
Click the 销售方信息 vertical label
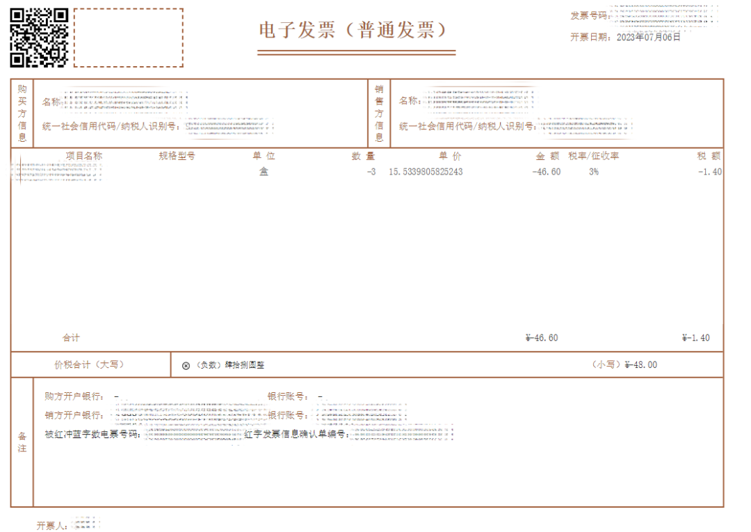379,113
